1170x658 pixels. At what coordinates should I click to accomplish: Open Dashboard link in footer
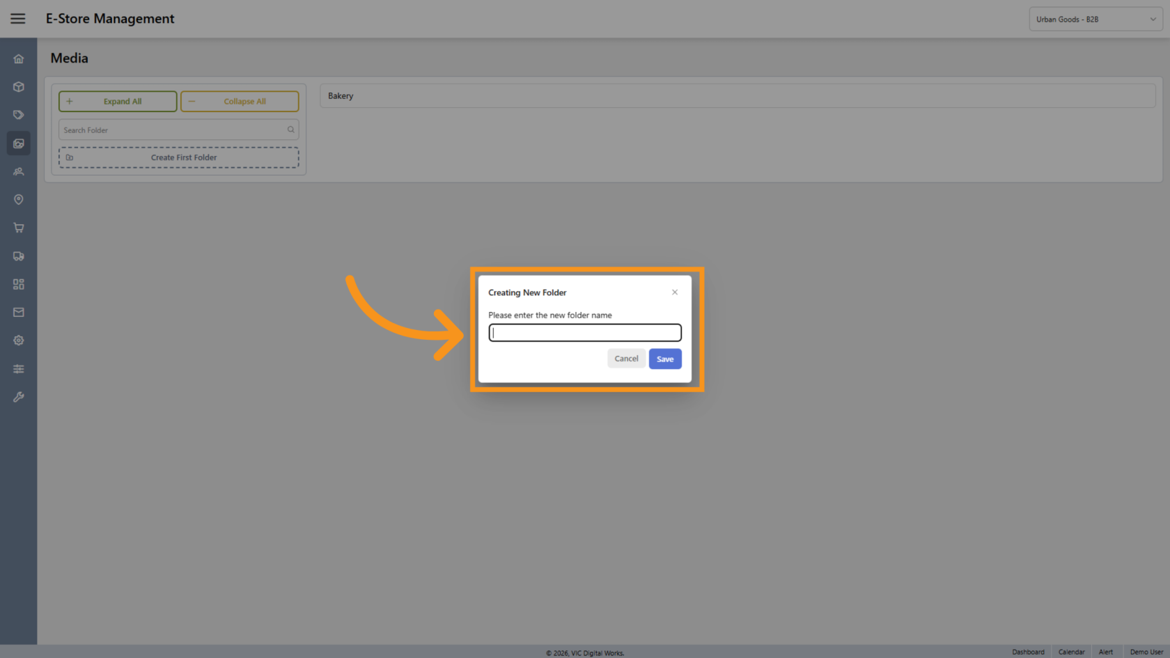click(1028, 652)
